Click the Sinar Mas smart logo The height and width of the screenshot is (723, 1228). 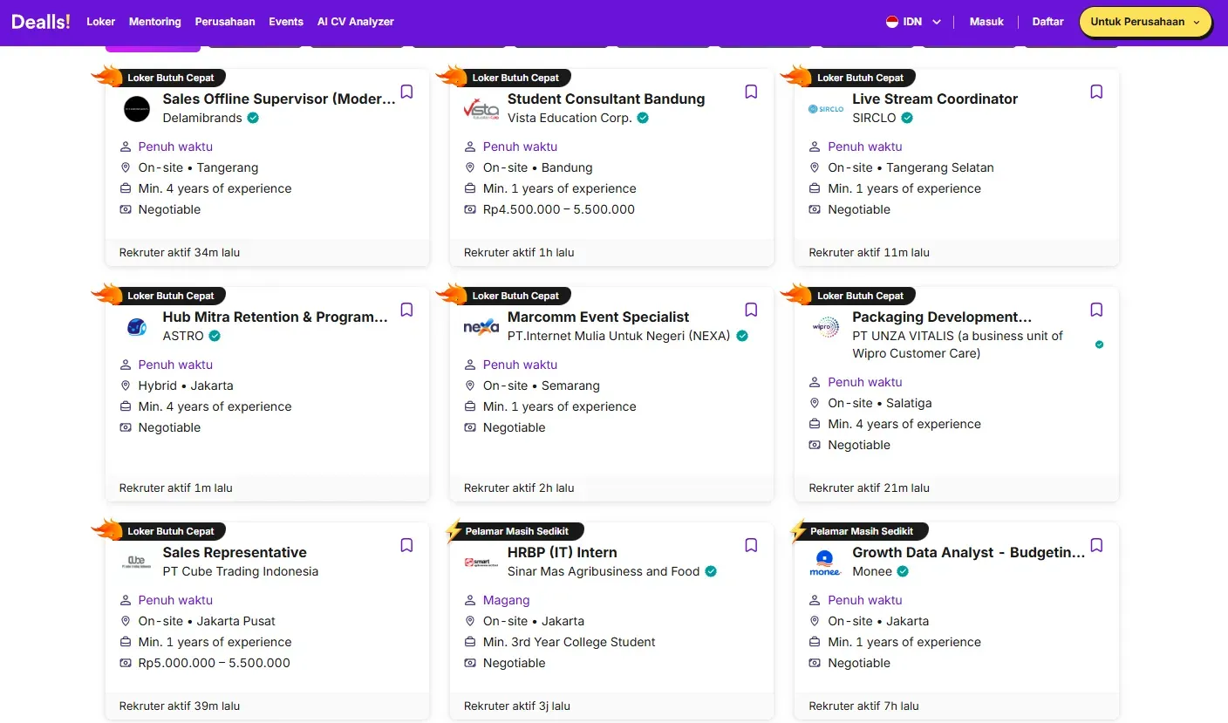[x=481, y=563]
